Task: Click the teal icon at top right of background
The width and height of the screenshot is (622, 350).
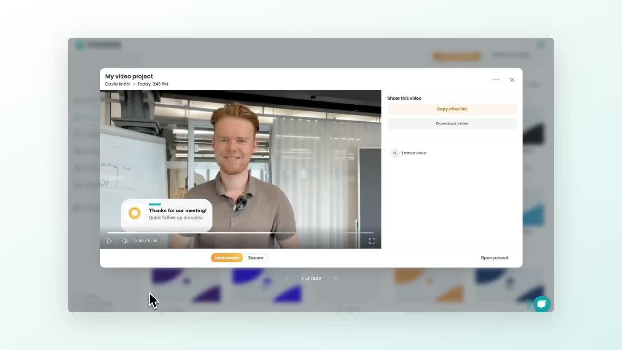Action: click(x=541, y=44)
